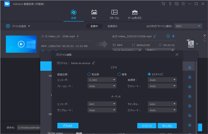208x134 pixels.
Task: Play the video thumbnail preview
Action: coord(21,44)
